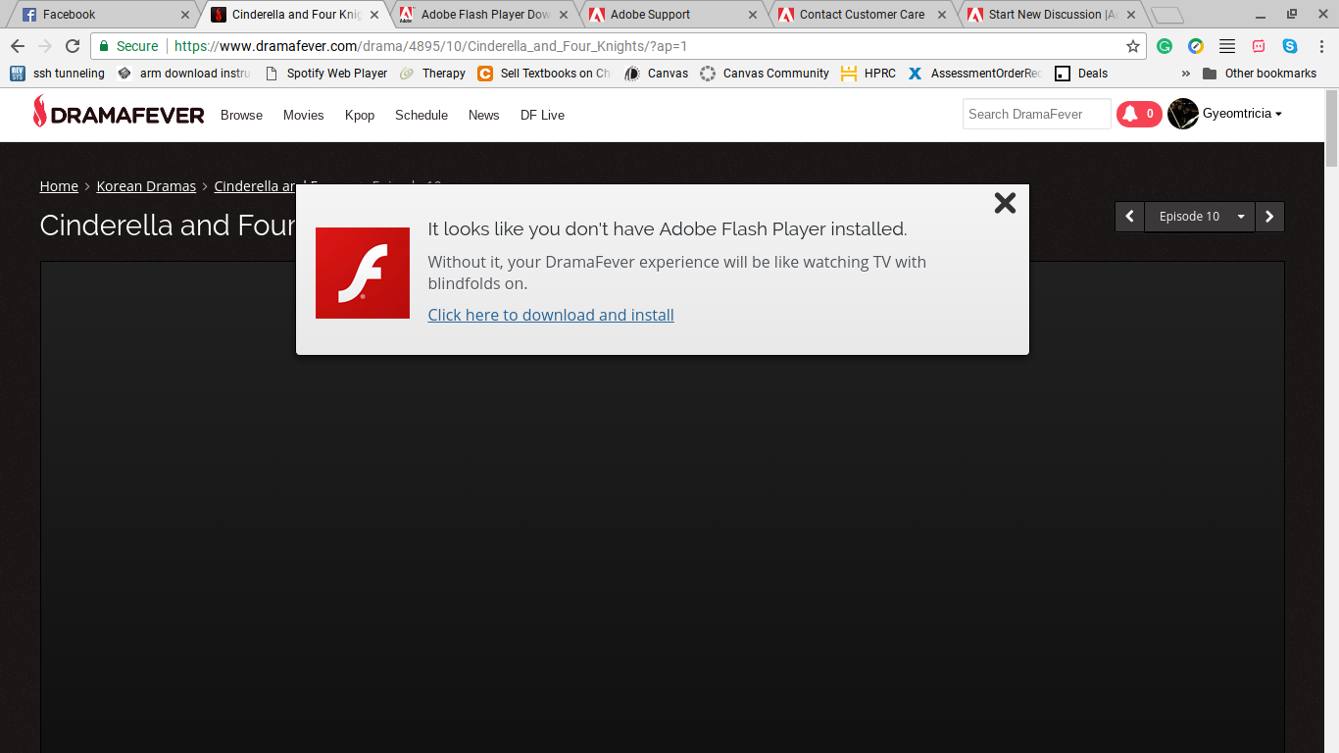This screenshot has height=753, width=1339.
Task: Click the Skype extension icon
Action: point(1290,46)
